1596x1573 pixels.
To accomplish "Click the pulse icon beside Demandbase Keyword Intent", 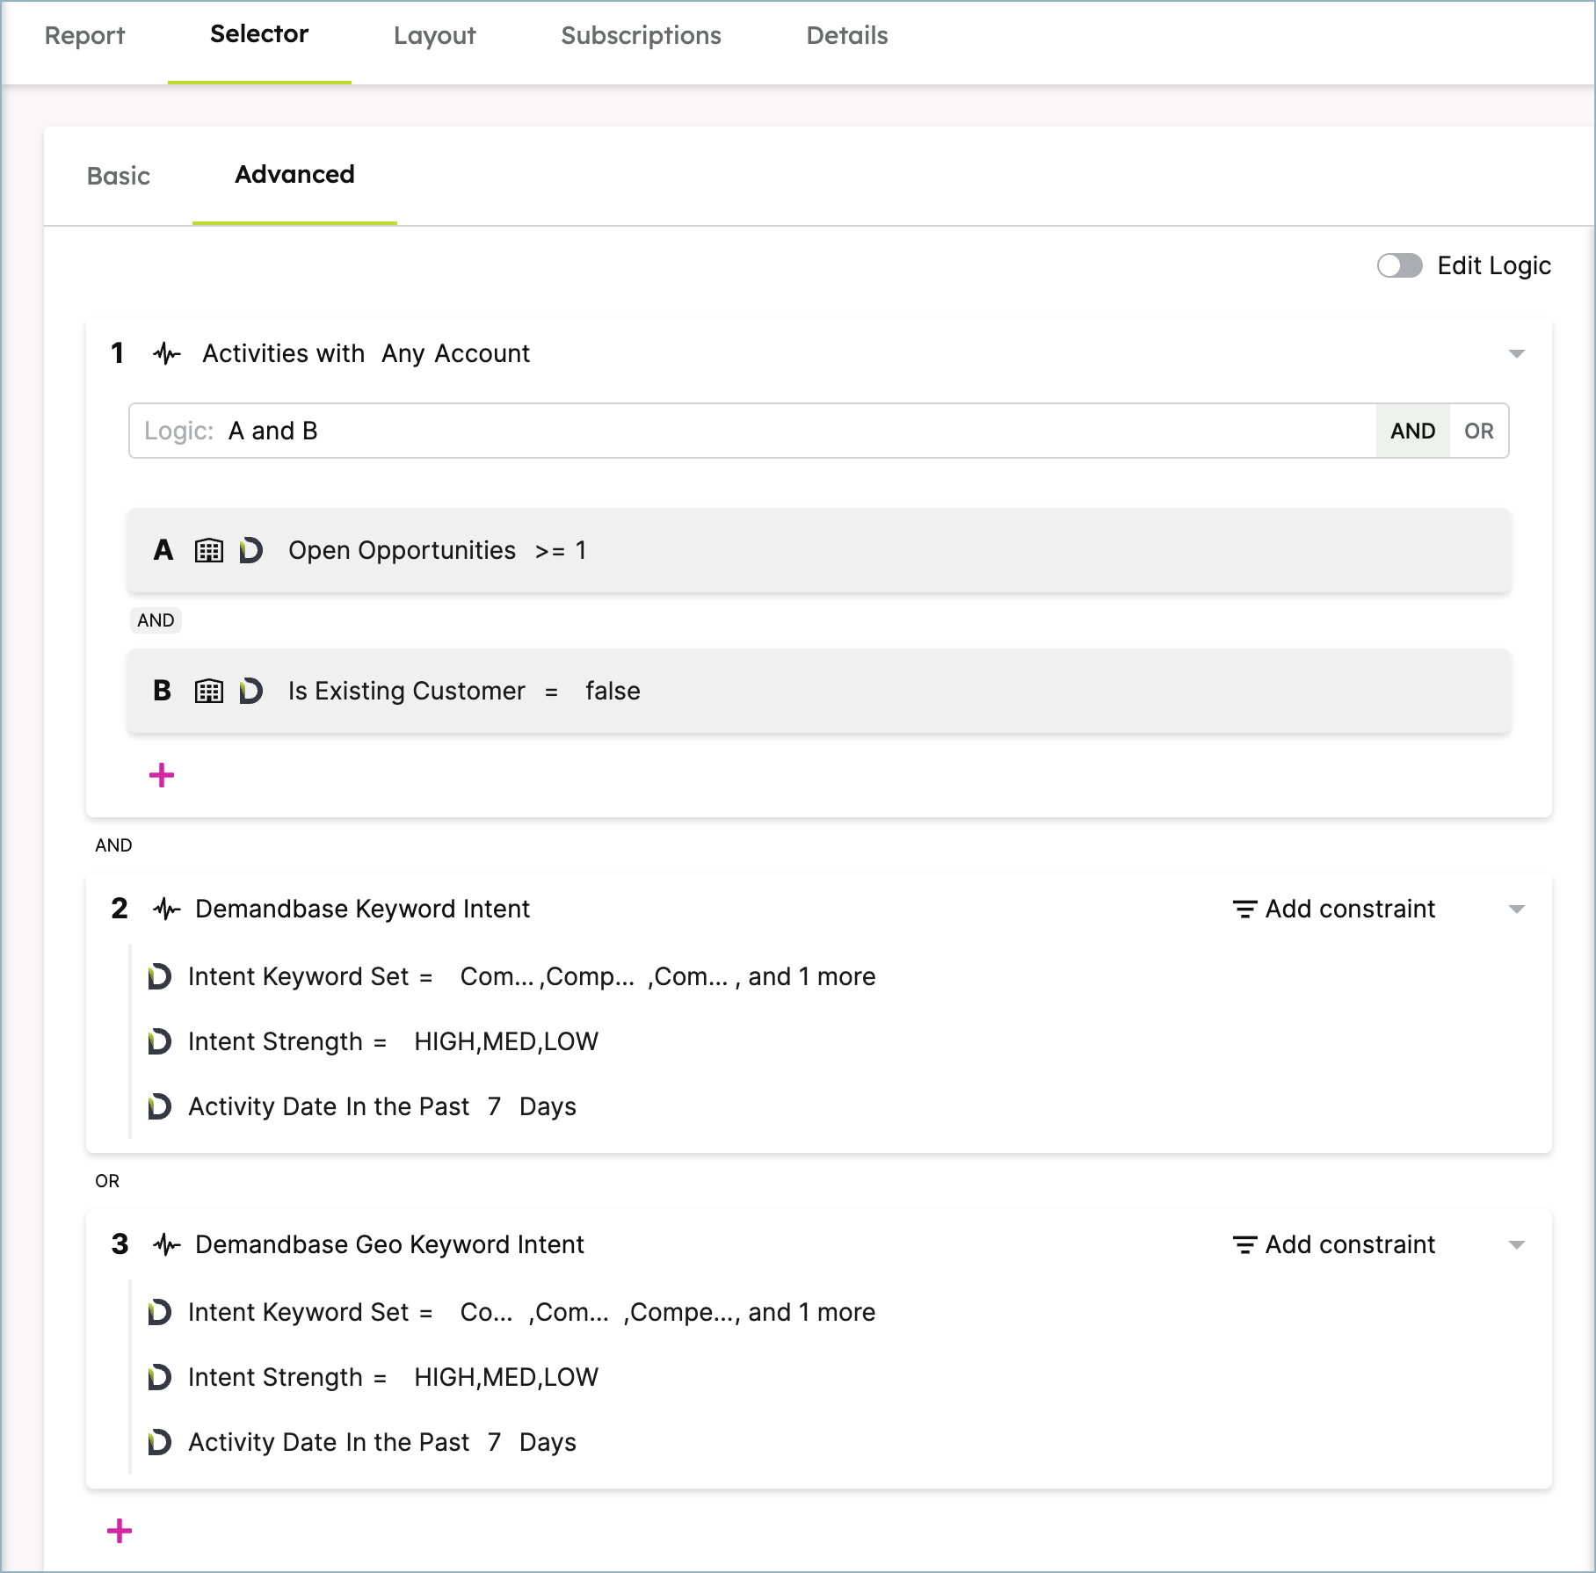I will pos(166,909).
